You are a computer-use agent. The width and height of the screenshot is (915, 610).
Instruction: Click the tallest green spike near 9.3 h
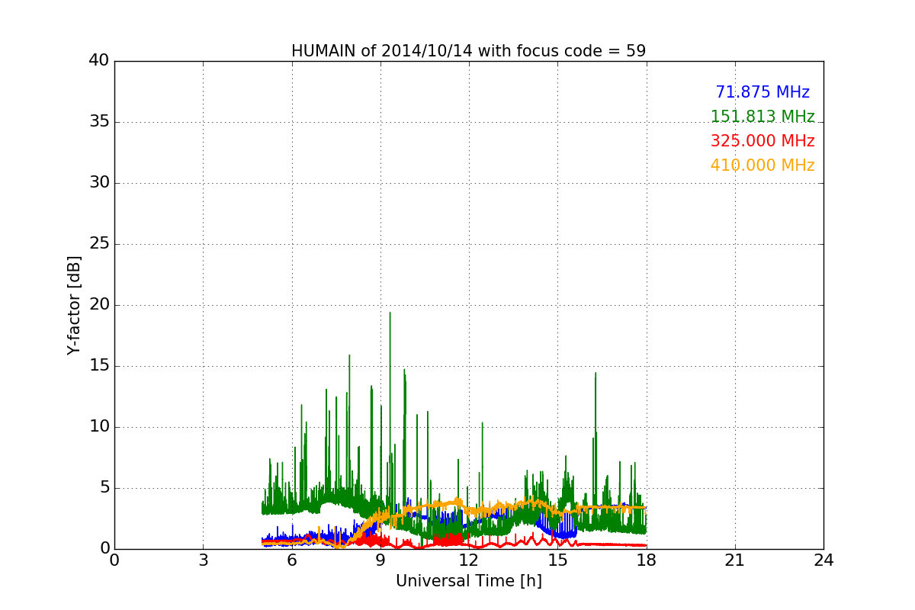coord(390,313)
